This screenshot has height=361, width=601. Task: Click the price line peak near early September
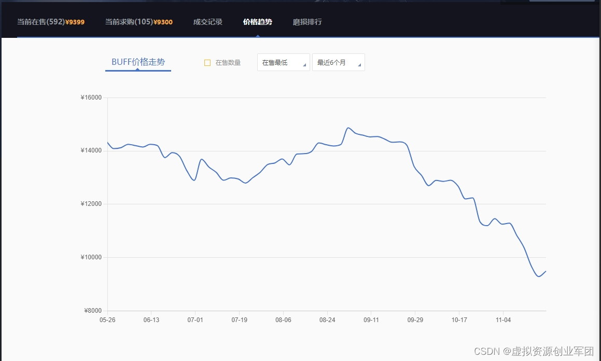pos(348,128)
